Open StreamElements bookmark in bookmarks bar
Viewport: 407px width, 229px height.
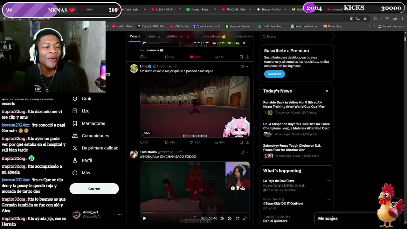point(207,26)
